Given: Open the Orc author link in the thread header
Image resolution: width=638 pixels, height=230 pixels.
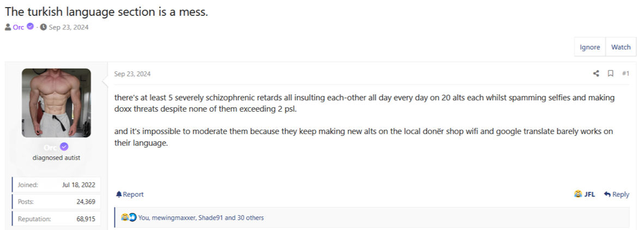Looking at the screenshot, I should tap(19, 27).
